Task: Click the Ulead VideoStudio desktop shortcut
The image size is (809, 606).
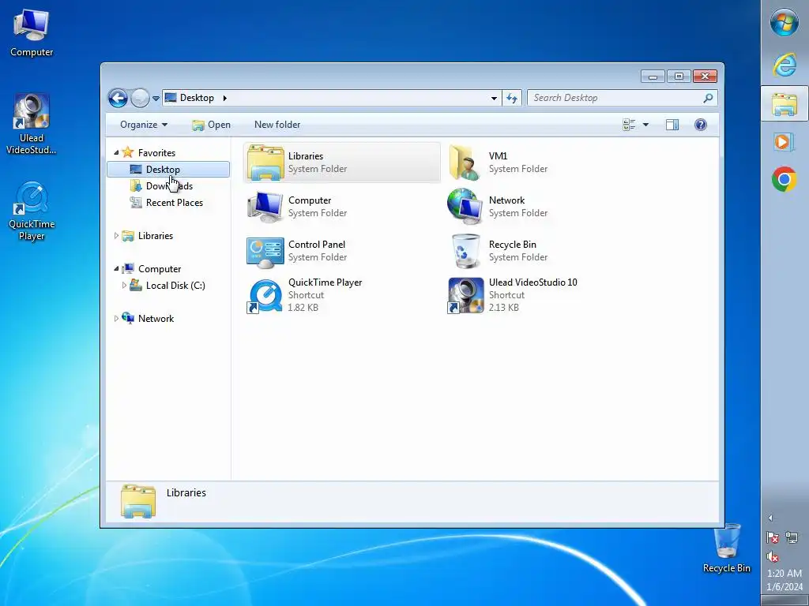Action: pos(32,124)
